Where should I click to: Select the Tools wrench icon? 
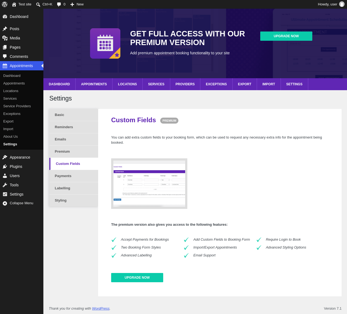[x=5, y=185]
